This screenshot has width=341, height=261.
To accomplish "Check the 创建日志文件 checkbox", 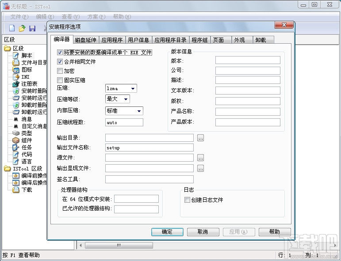I will [x=187, y=200].
